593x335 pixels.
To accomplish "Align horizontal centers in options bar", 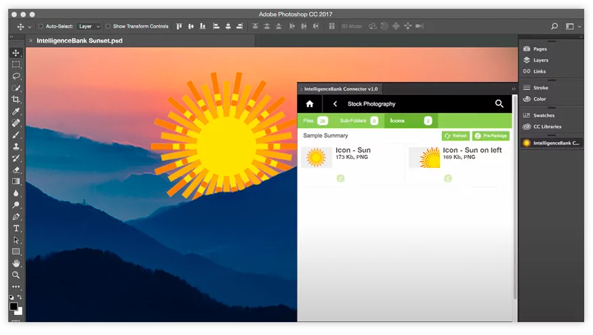I will (228, 26).
